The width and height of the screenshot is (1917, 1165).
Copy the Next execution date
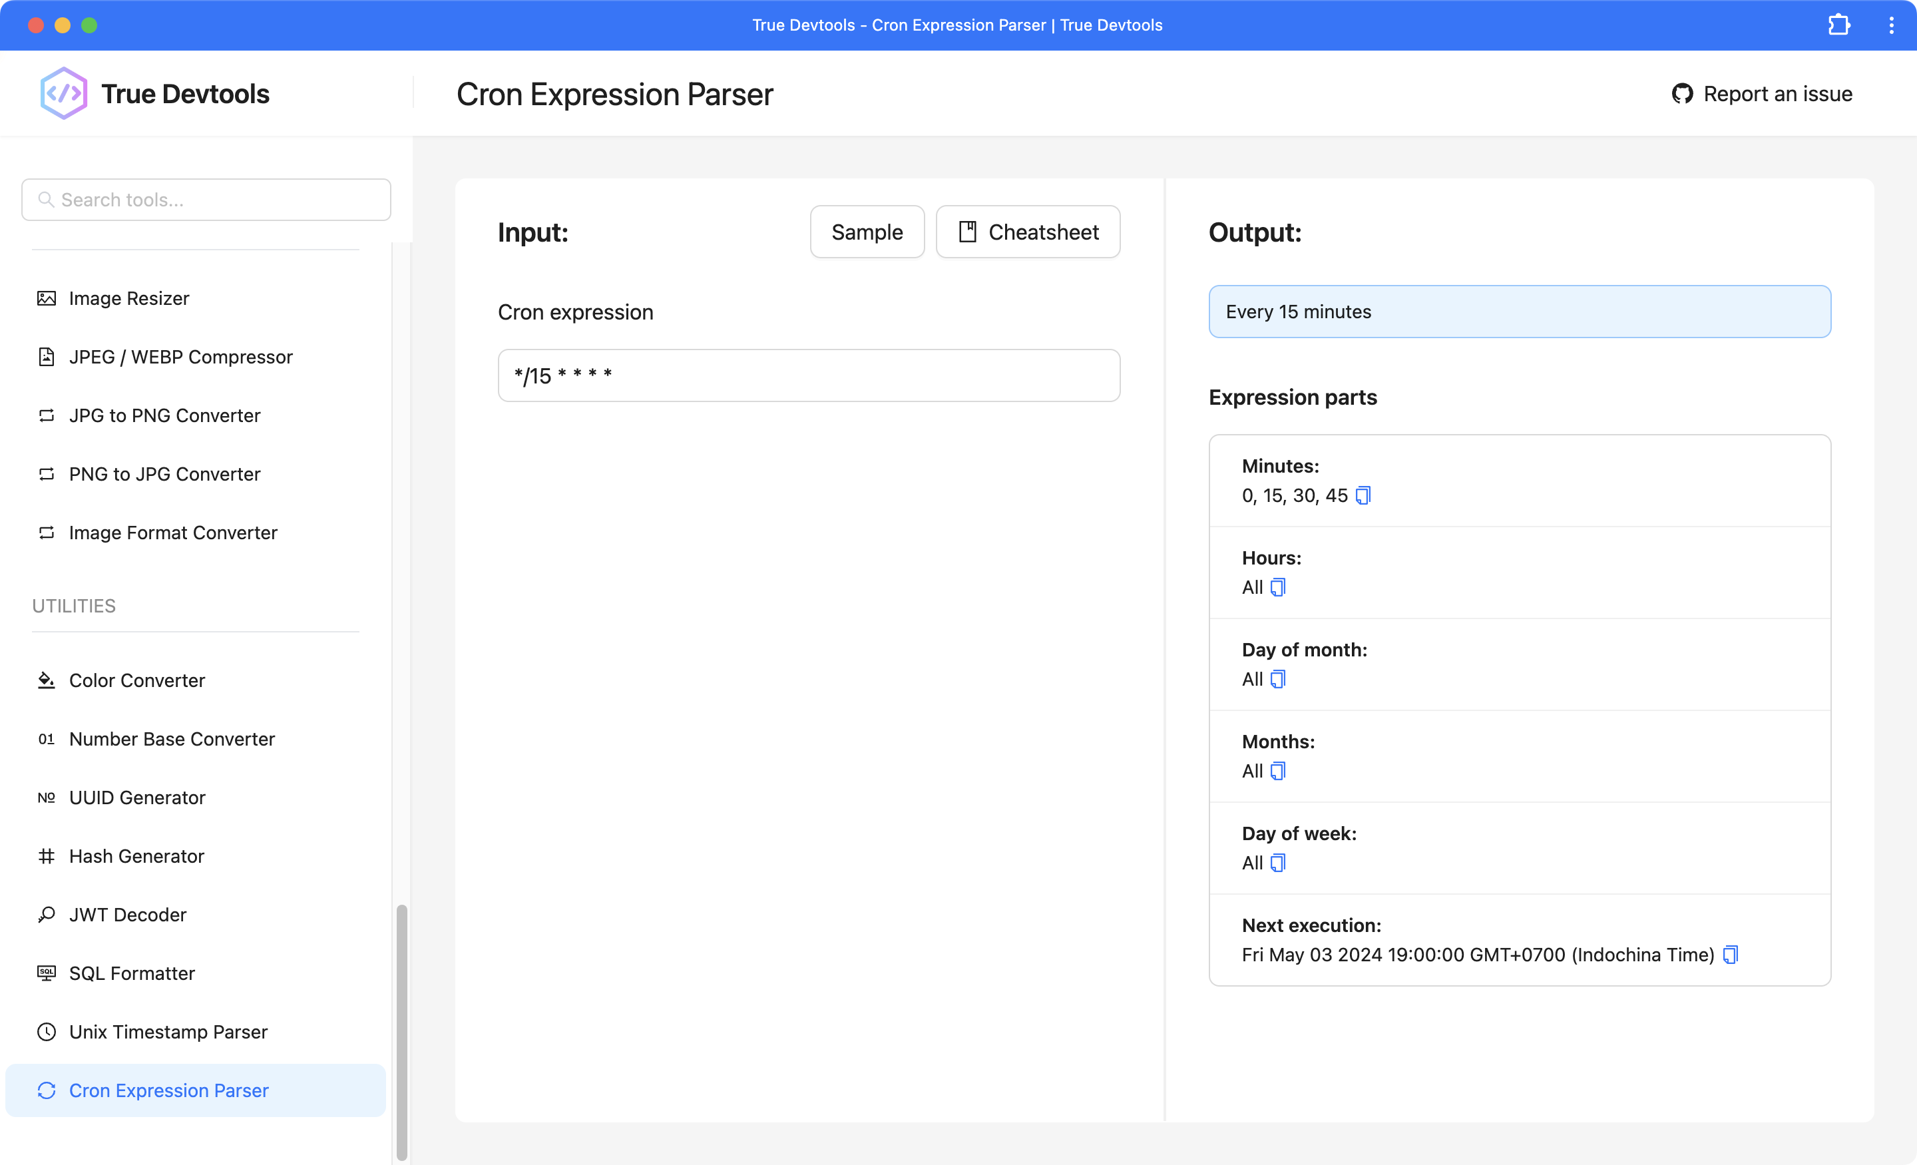click(x=1730, y=955)
